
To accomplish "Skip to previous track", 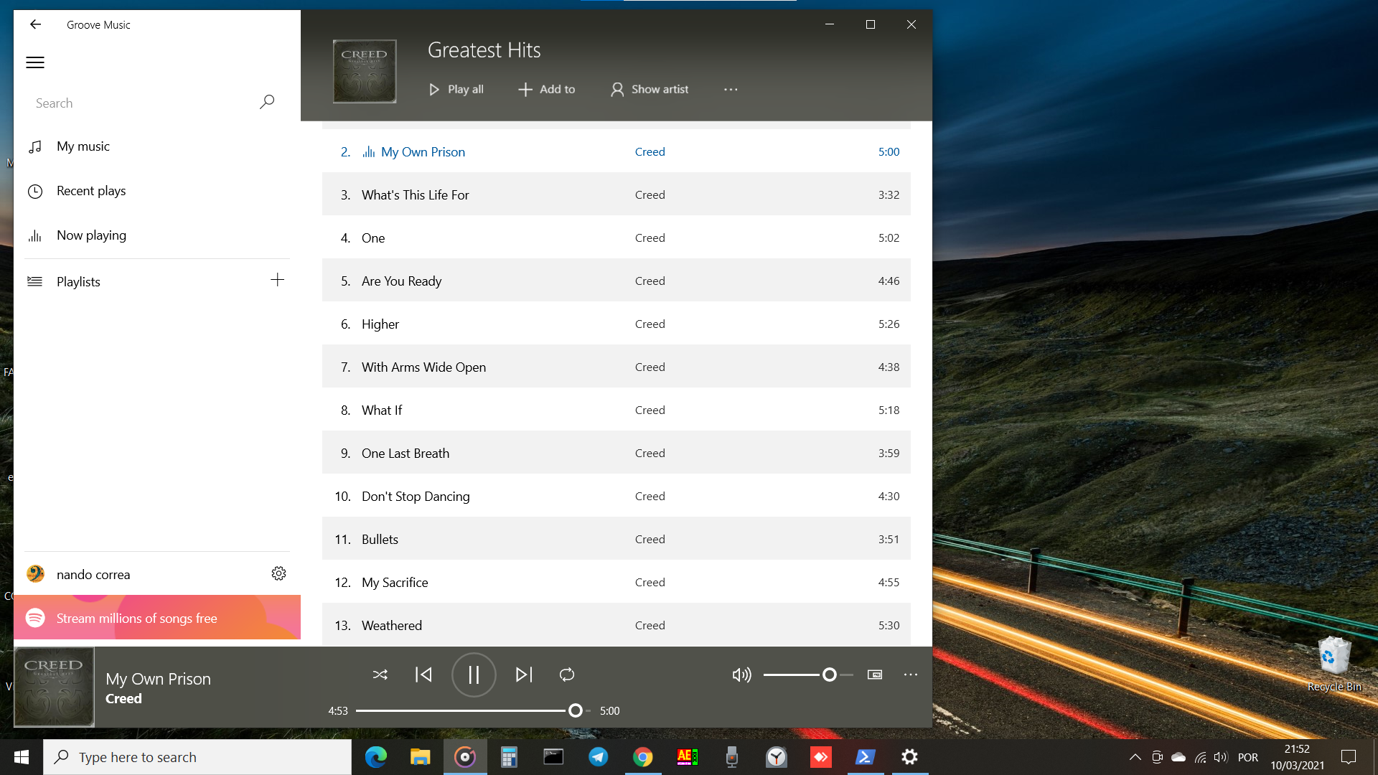I will pos(423,675).
